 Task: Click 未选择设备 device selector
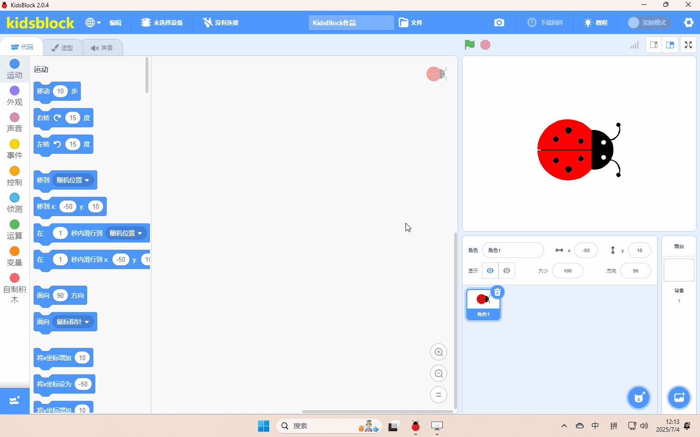pos(162,23)
